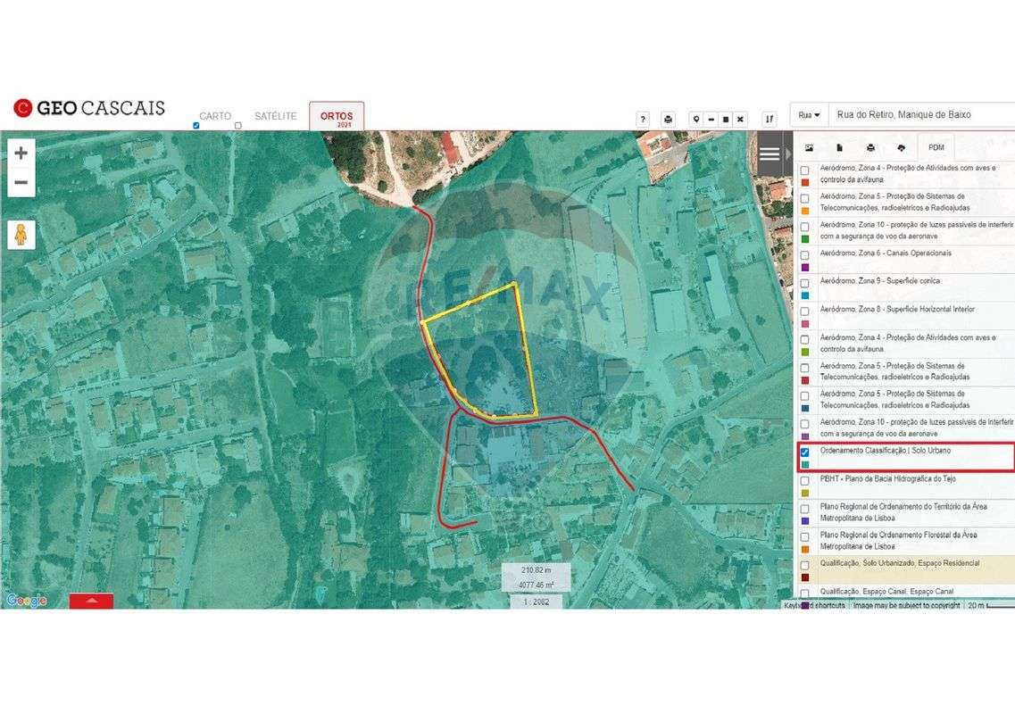Viewport: 1015px width, 714px height.
Task: Click the print icon beside the help button
Action: tap(668, 119)
